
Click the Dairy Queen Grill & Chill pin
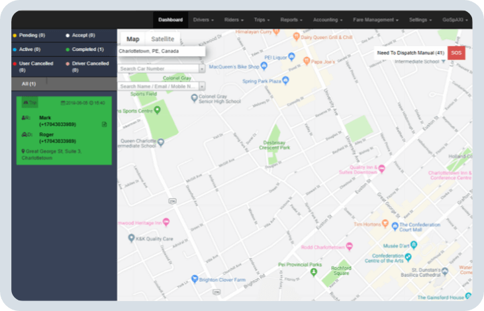[x=296, y=36]
